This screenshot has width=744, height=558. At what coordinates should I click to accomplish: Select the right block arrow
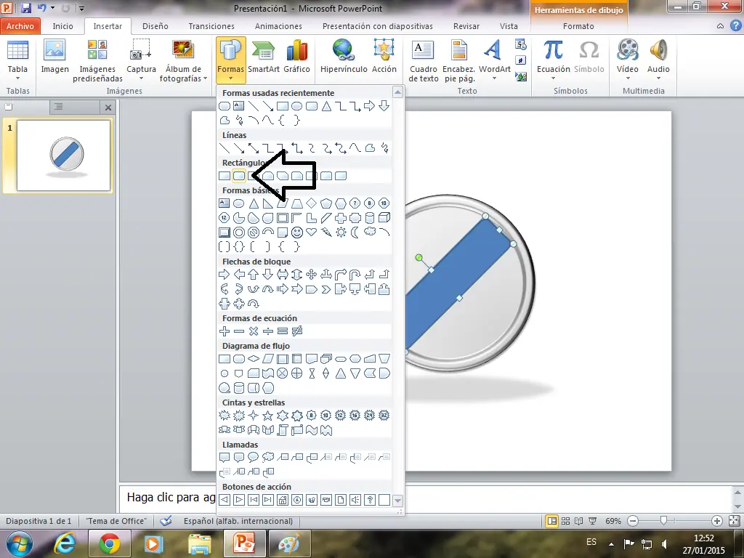tap(225, 274)
